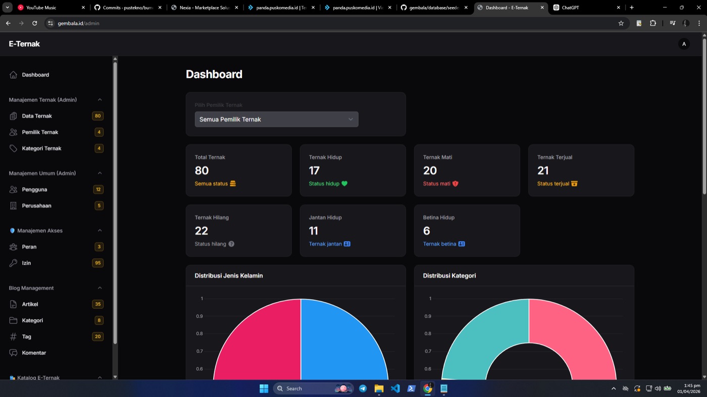Click the stack icon beside Semua status
The height and width of the screenshot is (397, 707).
[x=233, y=184]
